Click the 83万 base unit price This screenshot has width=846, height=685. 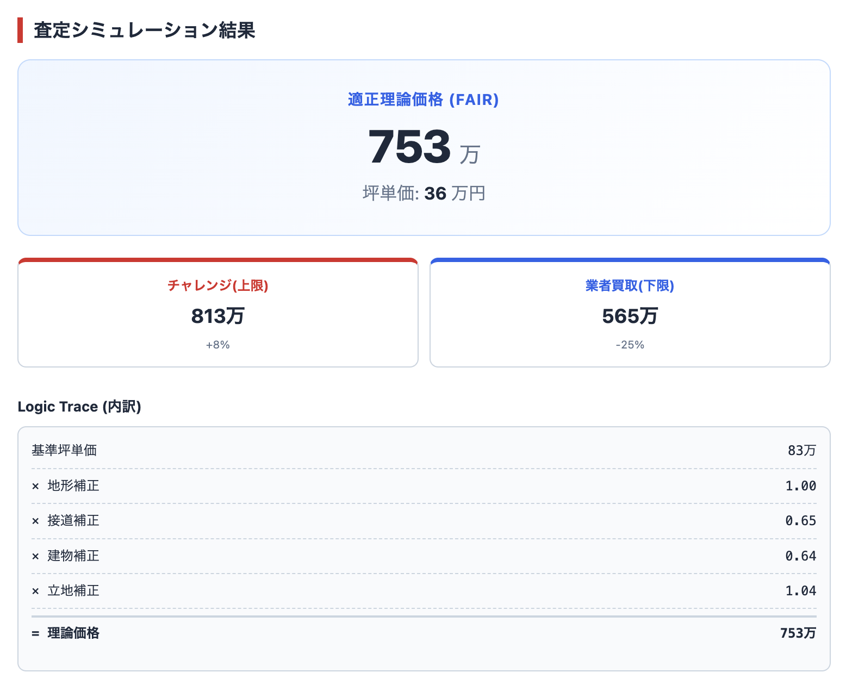[801, 451]
